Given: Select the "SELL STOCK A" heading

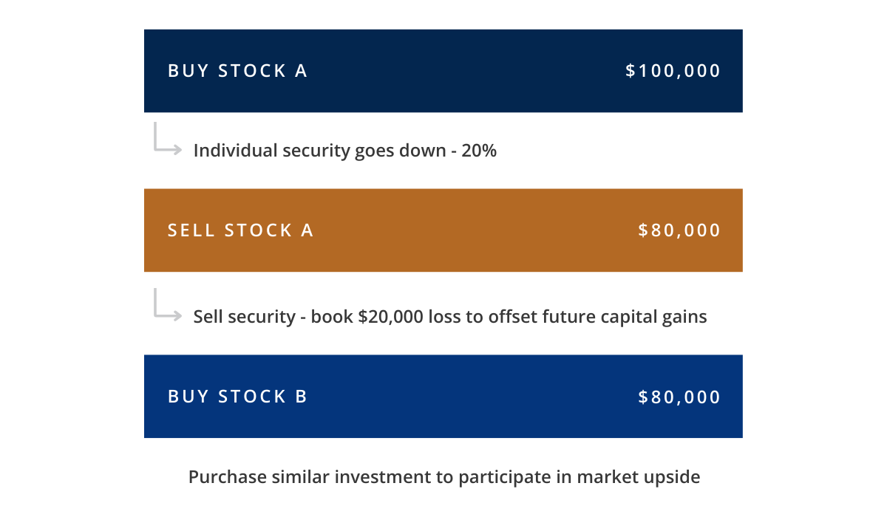Looking at the screenshot, I should point(240,230).
